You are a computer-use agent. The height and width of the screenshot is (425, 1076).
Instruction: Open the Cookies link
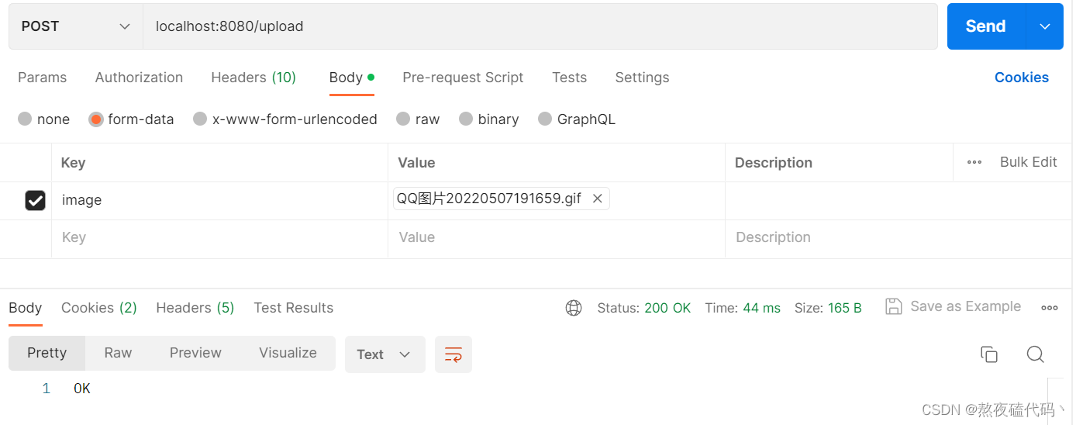[x=1021, y=78]
